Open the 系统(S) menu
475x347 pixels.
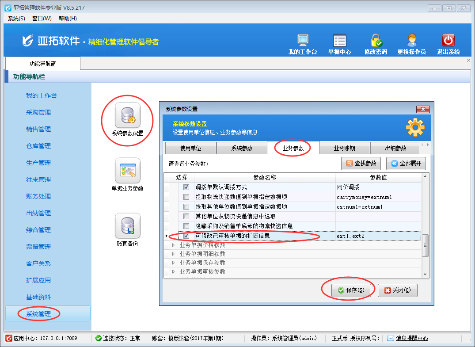16,18
